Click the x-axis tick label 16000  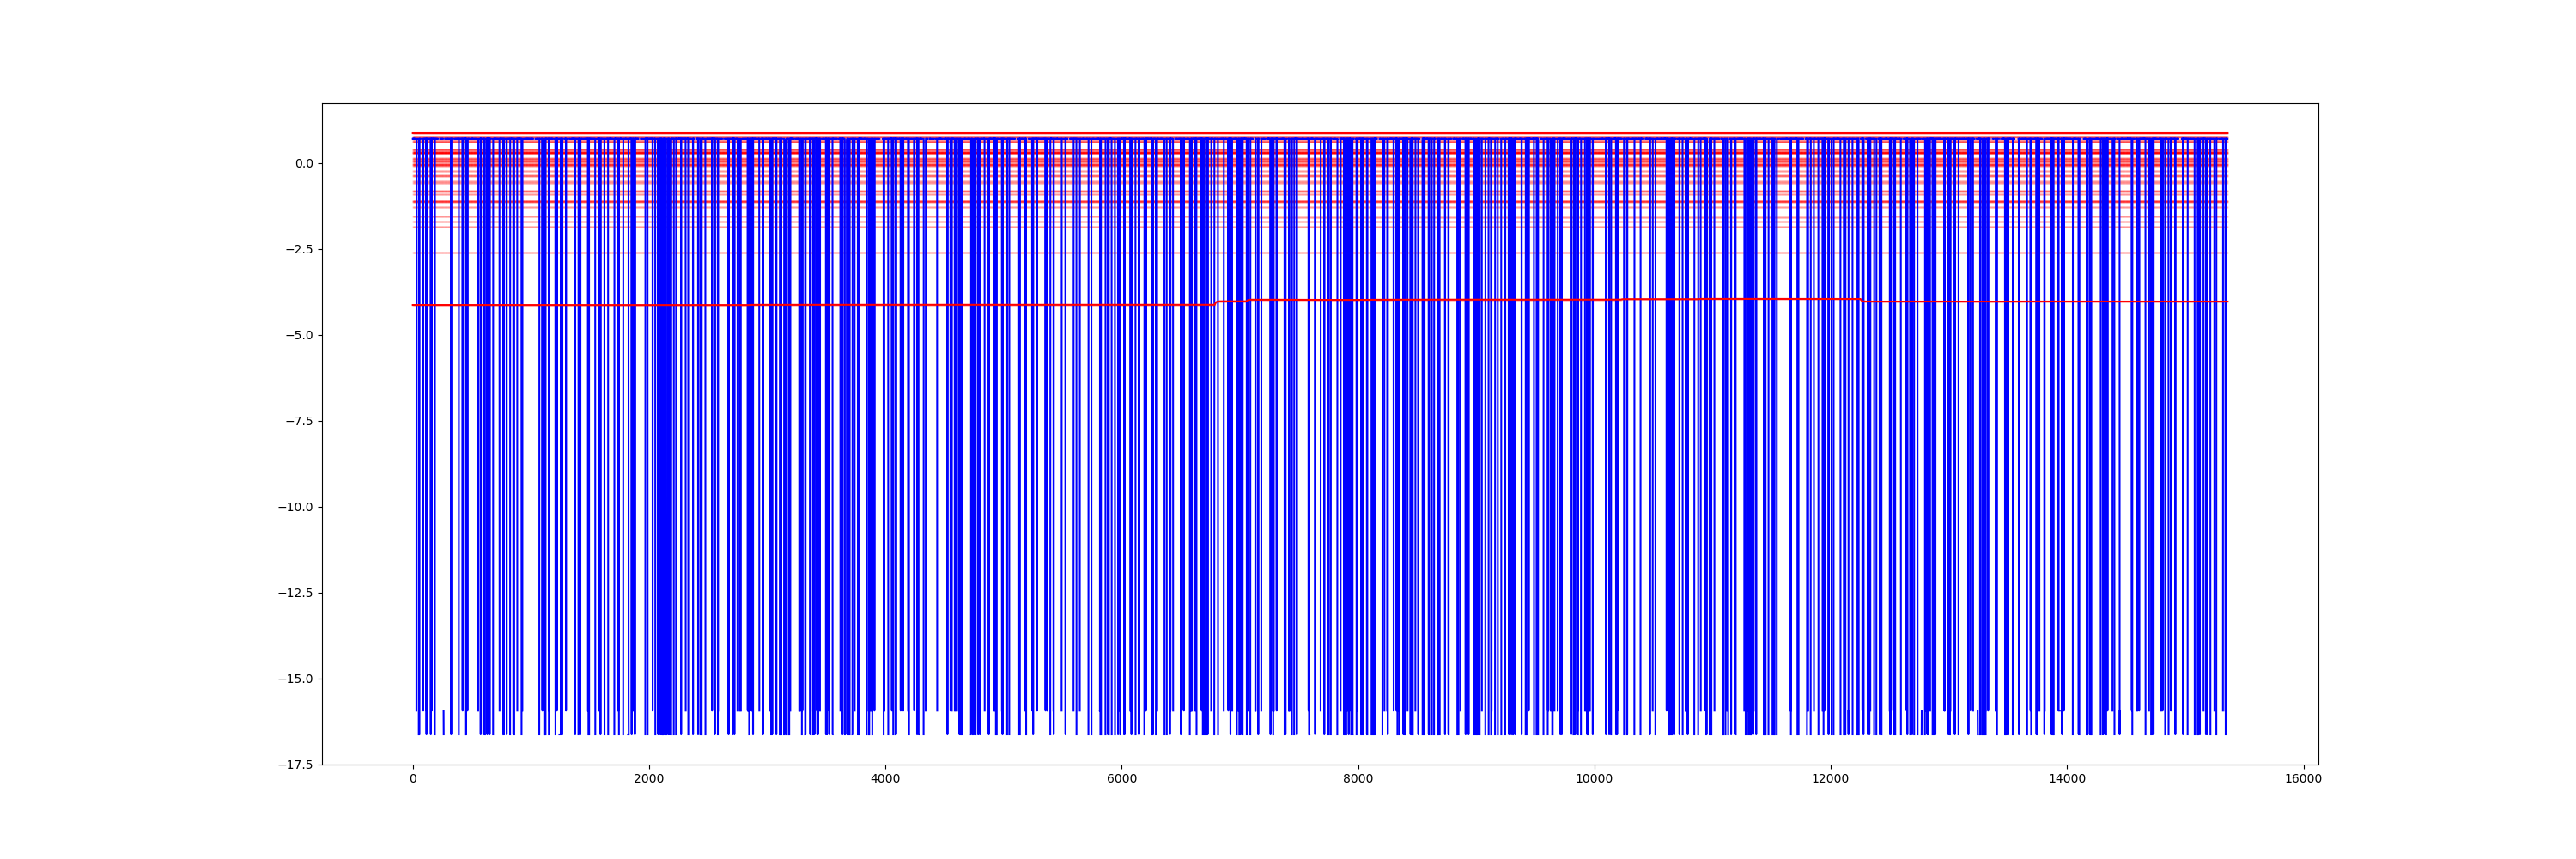pyautogui.click(x=2303, y=780)
